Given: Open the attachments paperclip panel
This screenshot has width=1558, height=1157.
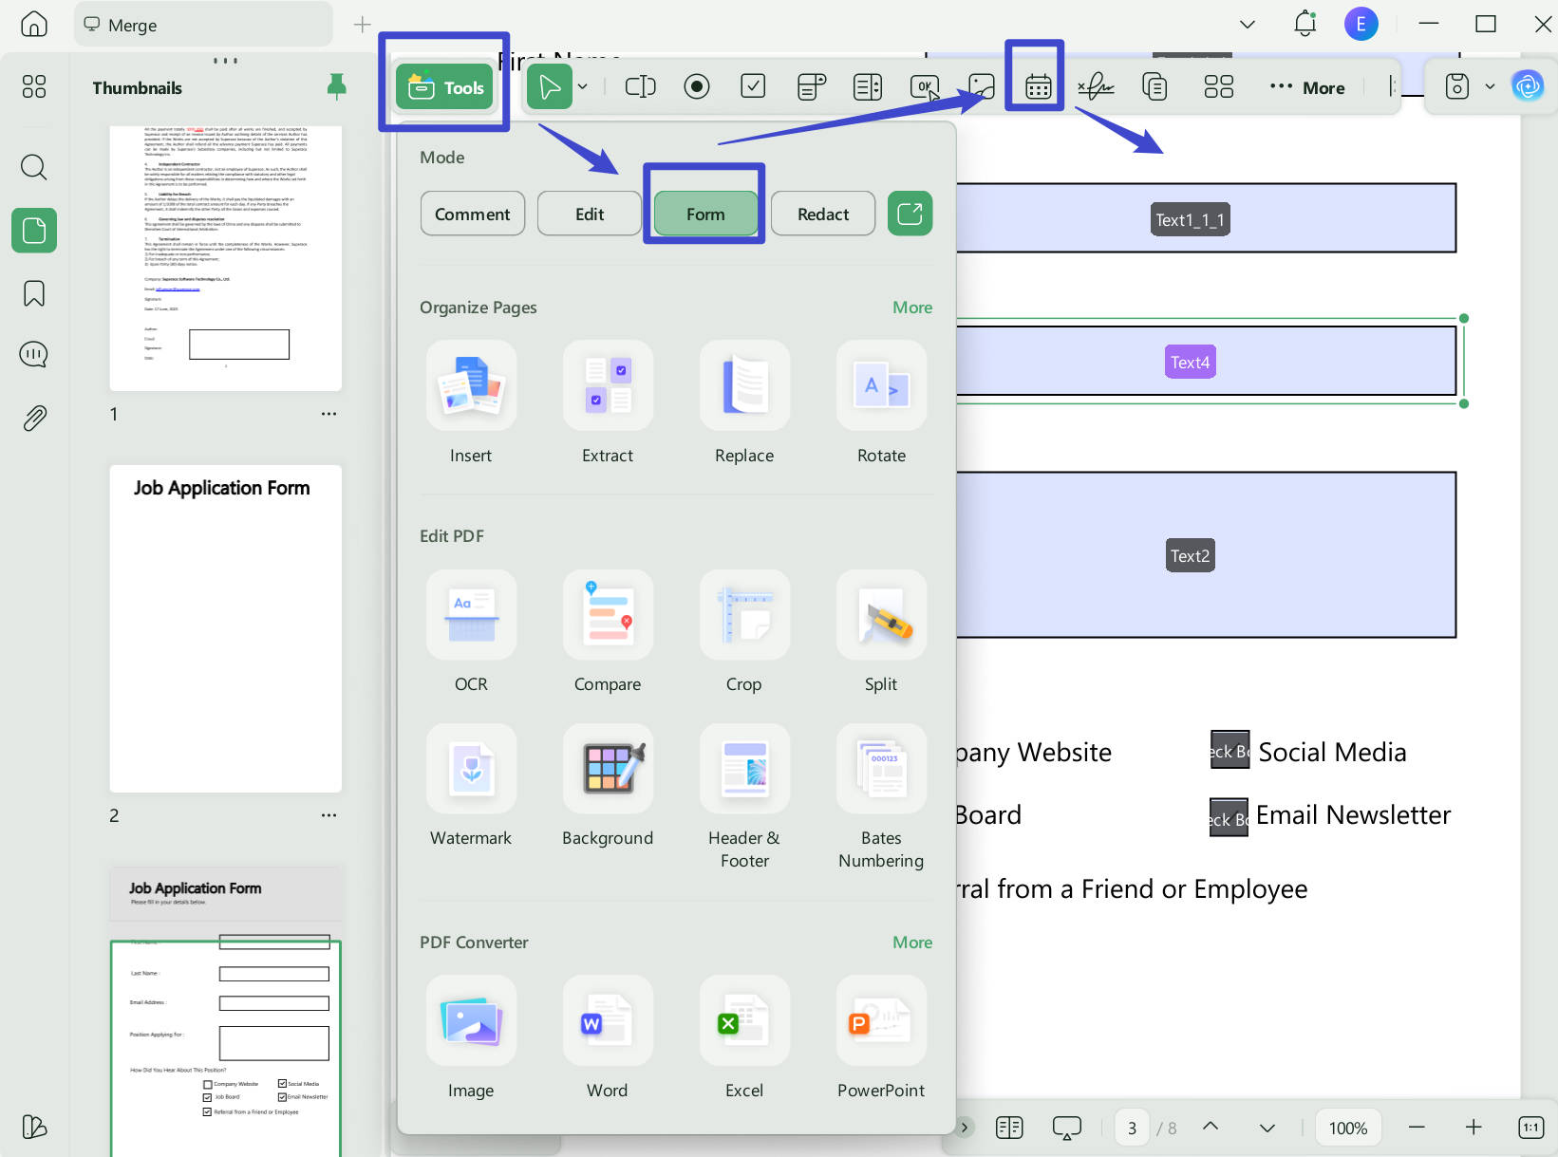Looking at the screenshot, I should [34, 418].
